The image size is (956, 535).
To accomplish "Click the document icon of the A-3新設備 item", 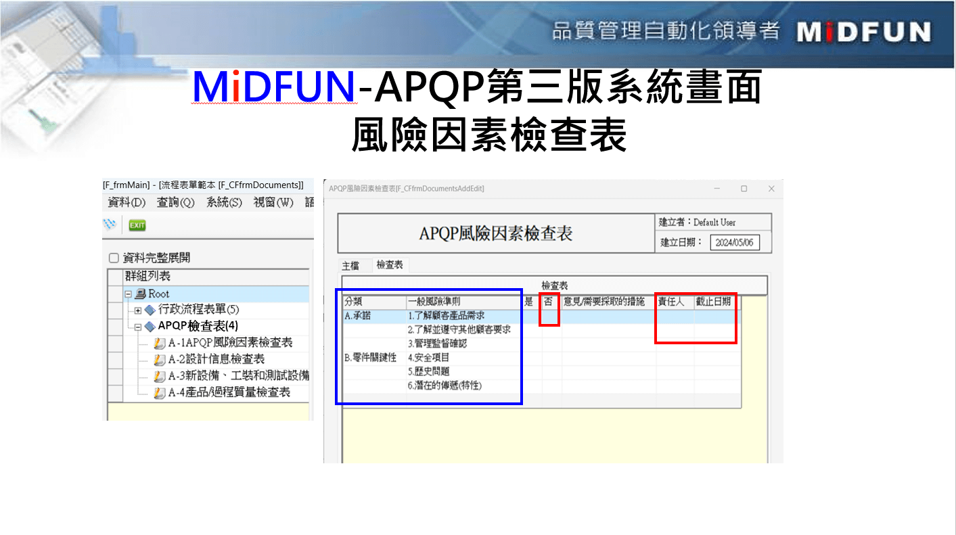I will click(160, 375).
